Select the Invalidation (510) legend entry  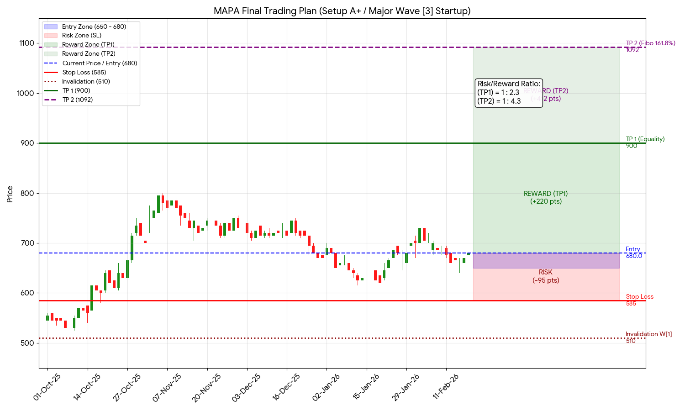pos(86,82)
